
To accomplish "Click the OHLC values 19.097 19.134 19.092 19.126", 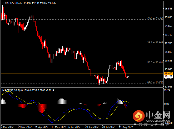I will point(39,3).
